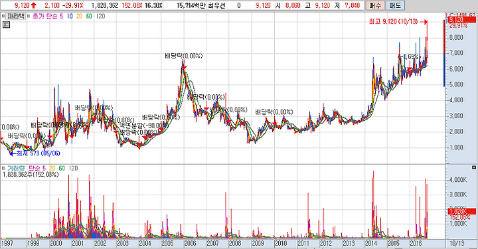Click the 2009 label on the time axis
This screenshot has width=478, height=249.
pyautogui.click(x=258, y=243)
